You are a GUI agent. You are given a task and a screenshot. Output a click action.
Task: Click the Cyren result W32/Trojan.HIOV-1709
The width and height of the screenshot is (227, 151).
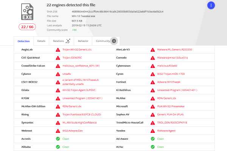click(171, 74)
